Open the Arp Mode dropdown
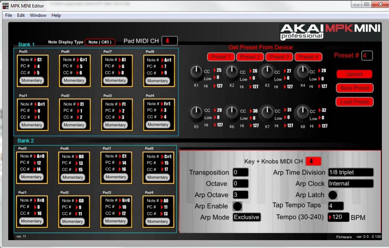 point(246,217)
